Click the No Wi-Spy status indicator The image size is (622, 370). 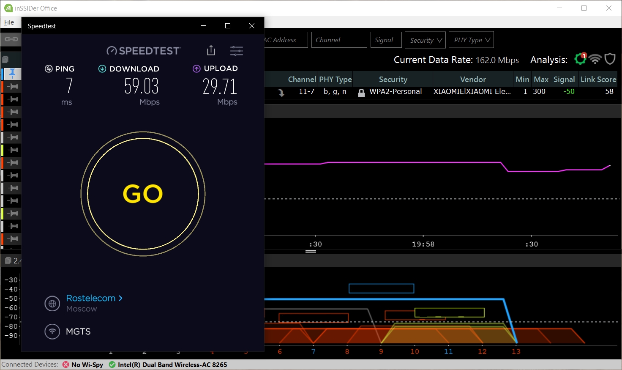tap(83, 365)
